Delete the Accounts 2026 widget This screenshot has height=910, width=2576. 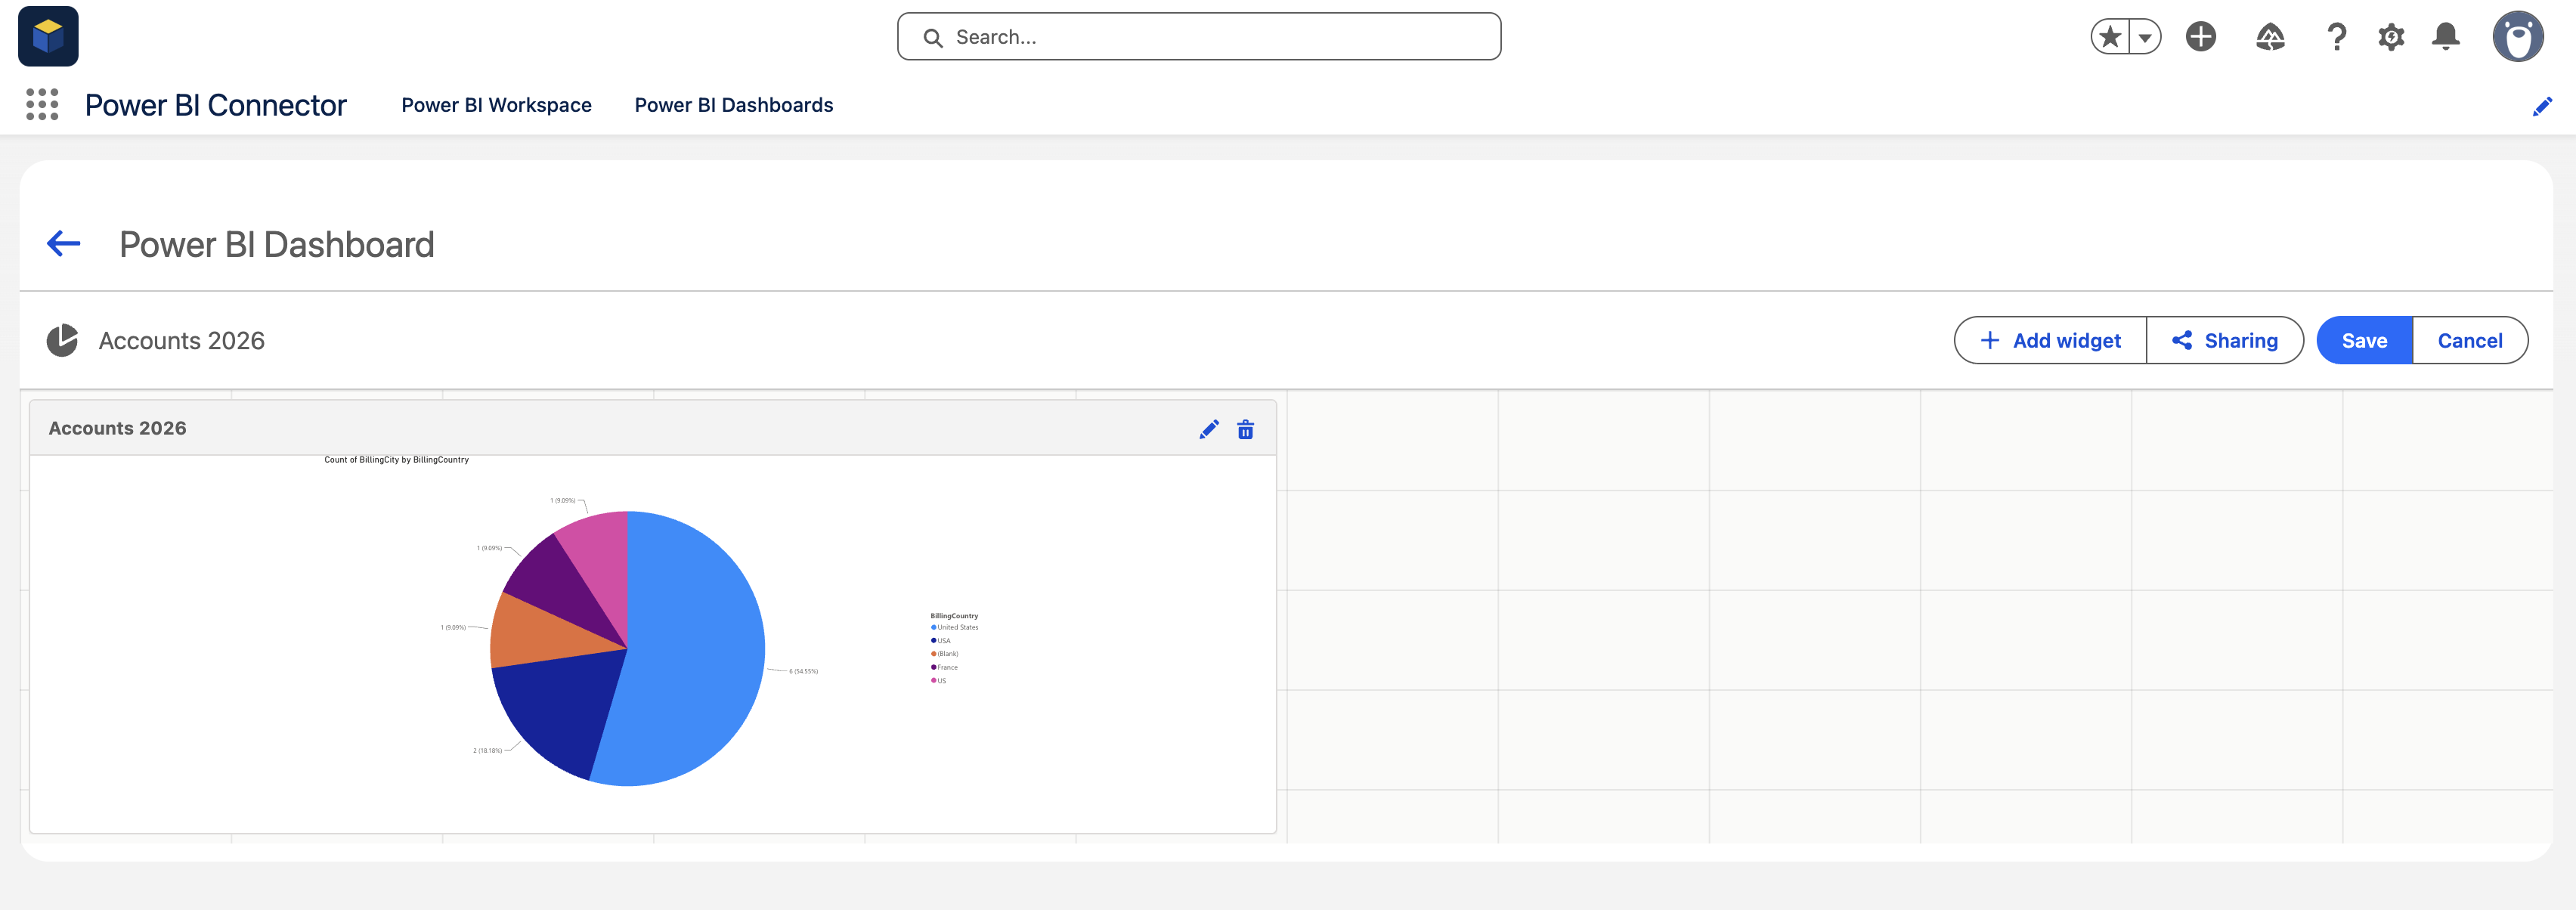point(1245,429)
